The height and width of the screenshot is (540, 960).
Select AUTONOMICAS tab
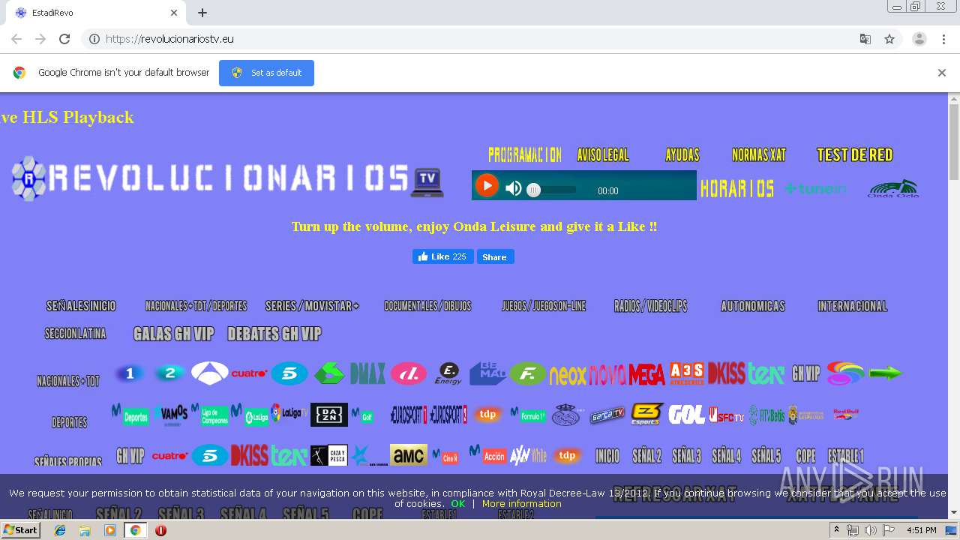click(x=753, y=306)
